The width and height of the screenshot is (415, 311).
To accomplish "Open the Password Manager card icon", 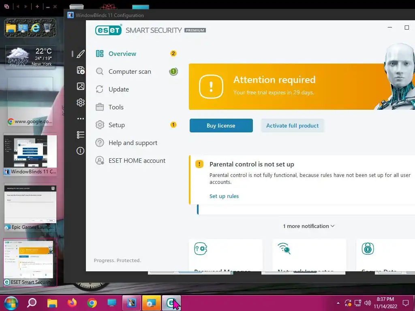I will pos(201,249).
